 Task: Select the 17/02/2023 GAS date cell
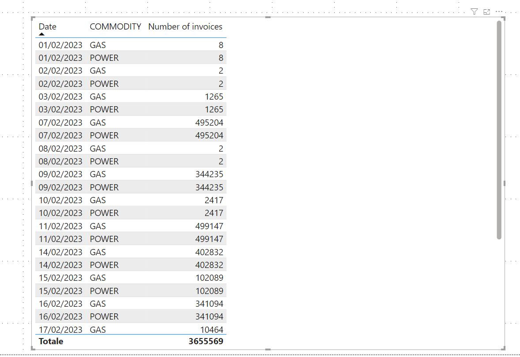click(x=60, y=330)
